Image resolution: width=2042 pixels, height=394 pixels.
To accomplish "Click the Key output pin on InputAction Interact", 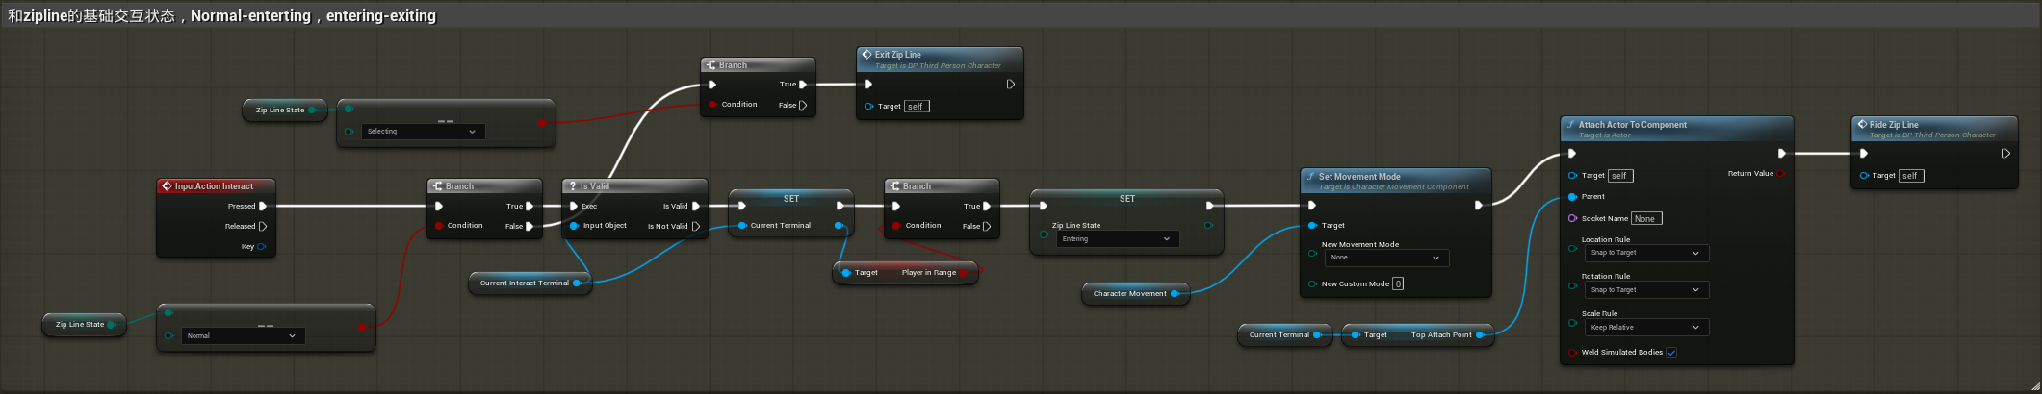I will [x=261, y=246].
